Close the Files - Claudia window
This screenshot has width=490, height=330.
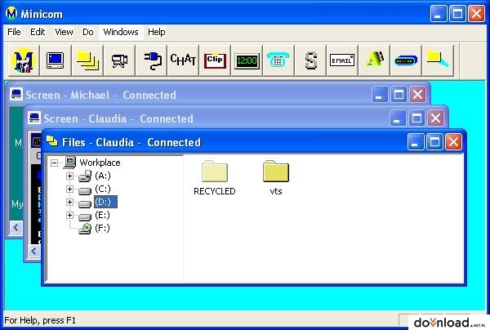click(x=453, y=142)
